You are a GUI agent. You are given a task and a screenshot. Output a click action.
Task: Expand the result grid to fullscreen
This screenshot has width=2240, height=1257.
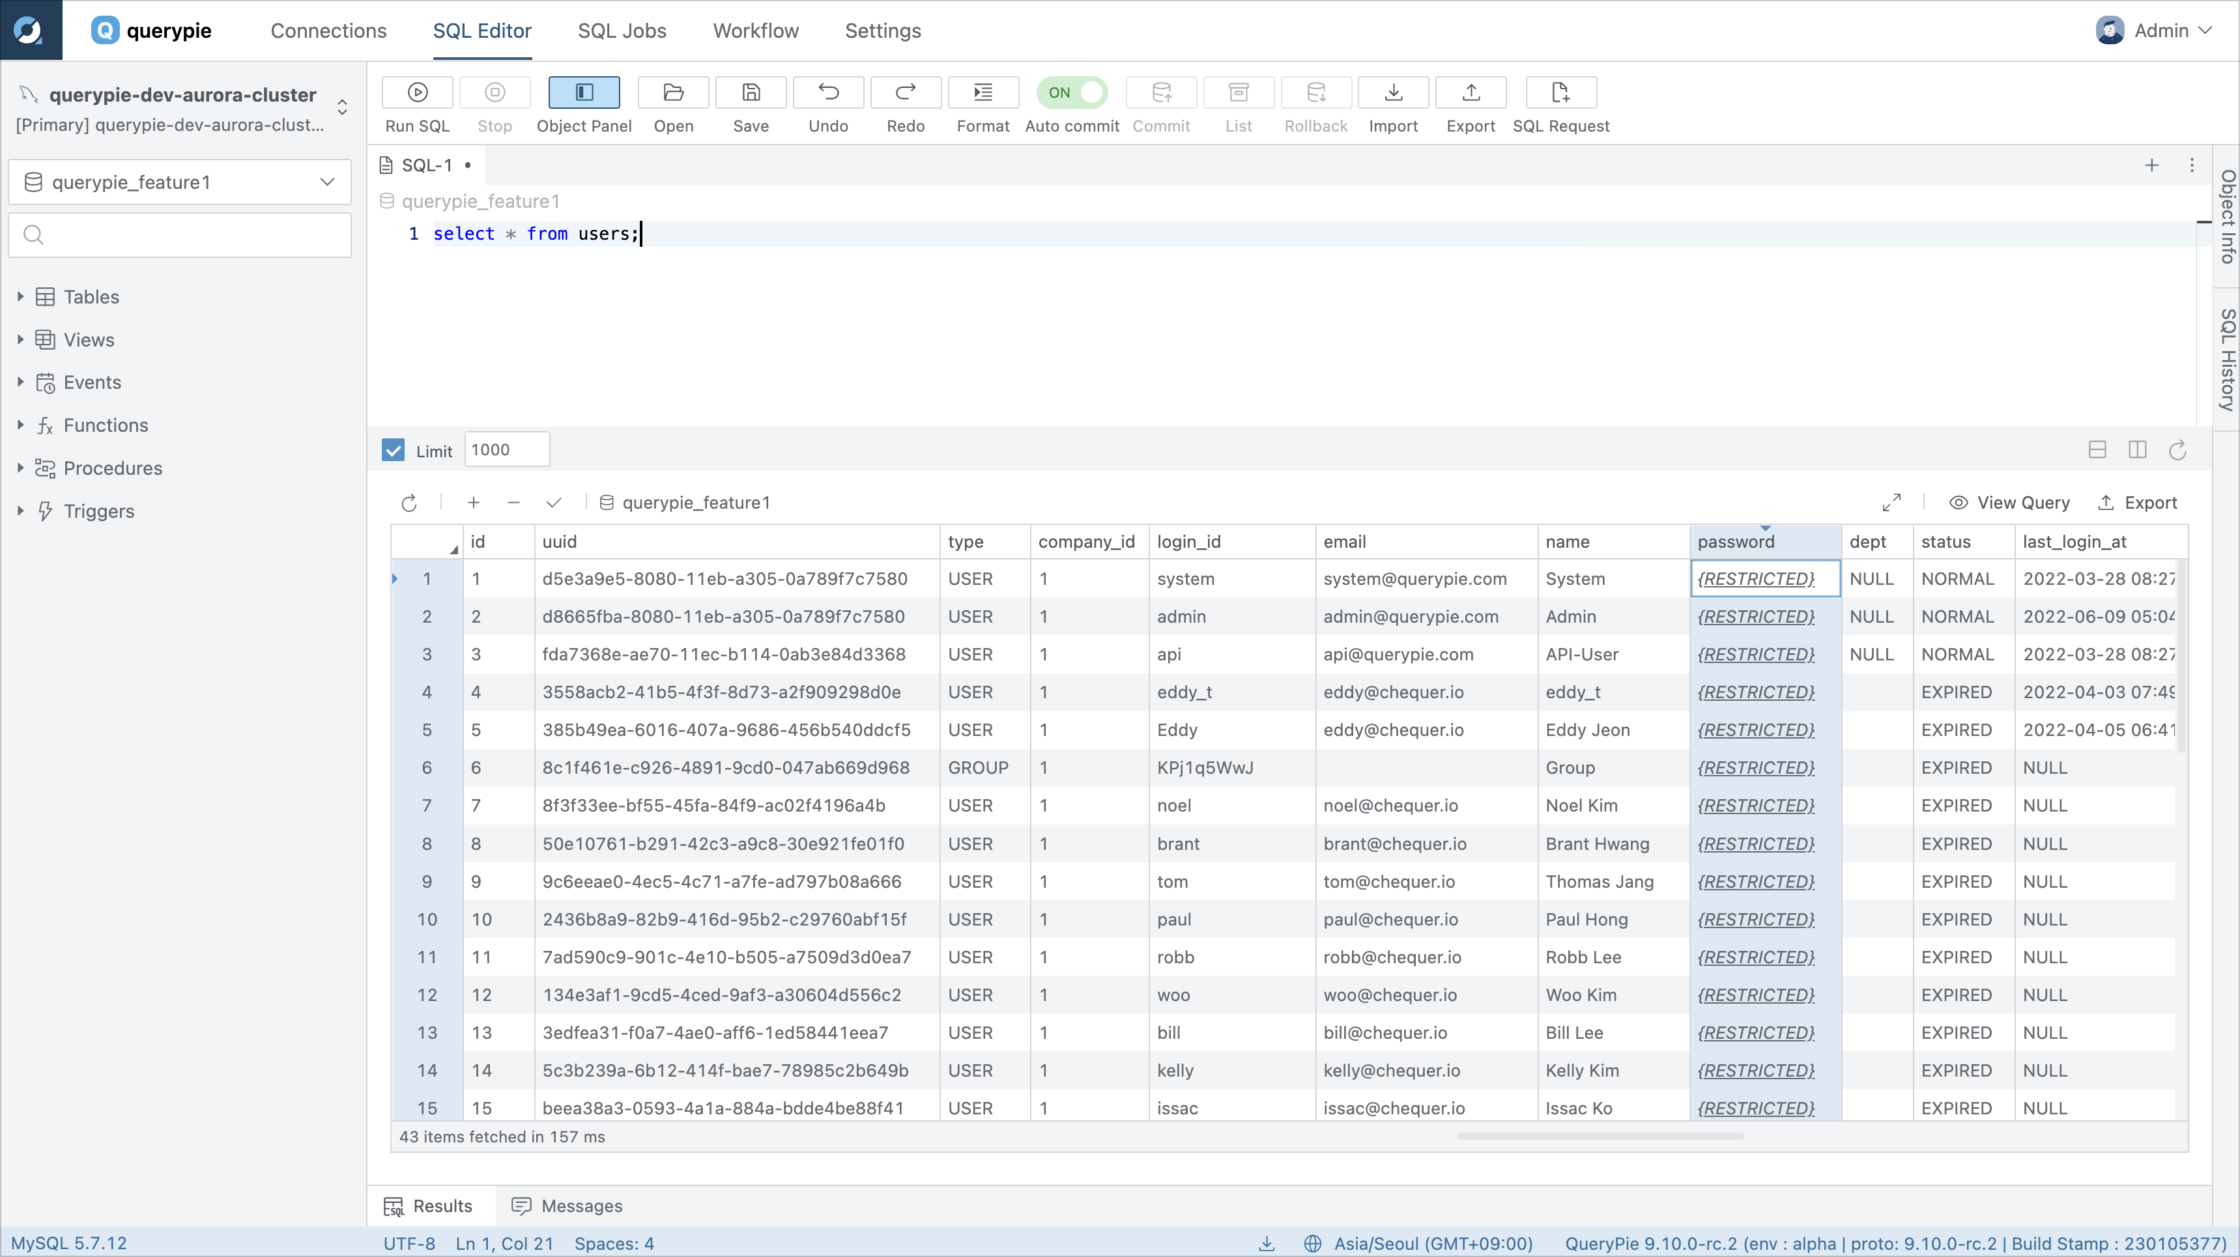coord(1891,502)
